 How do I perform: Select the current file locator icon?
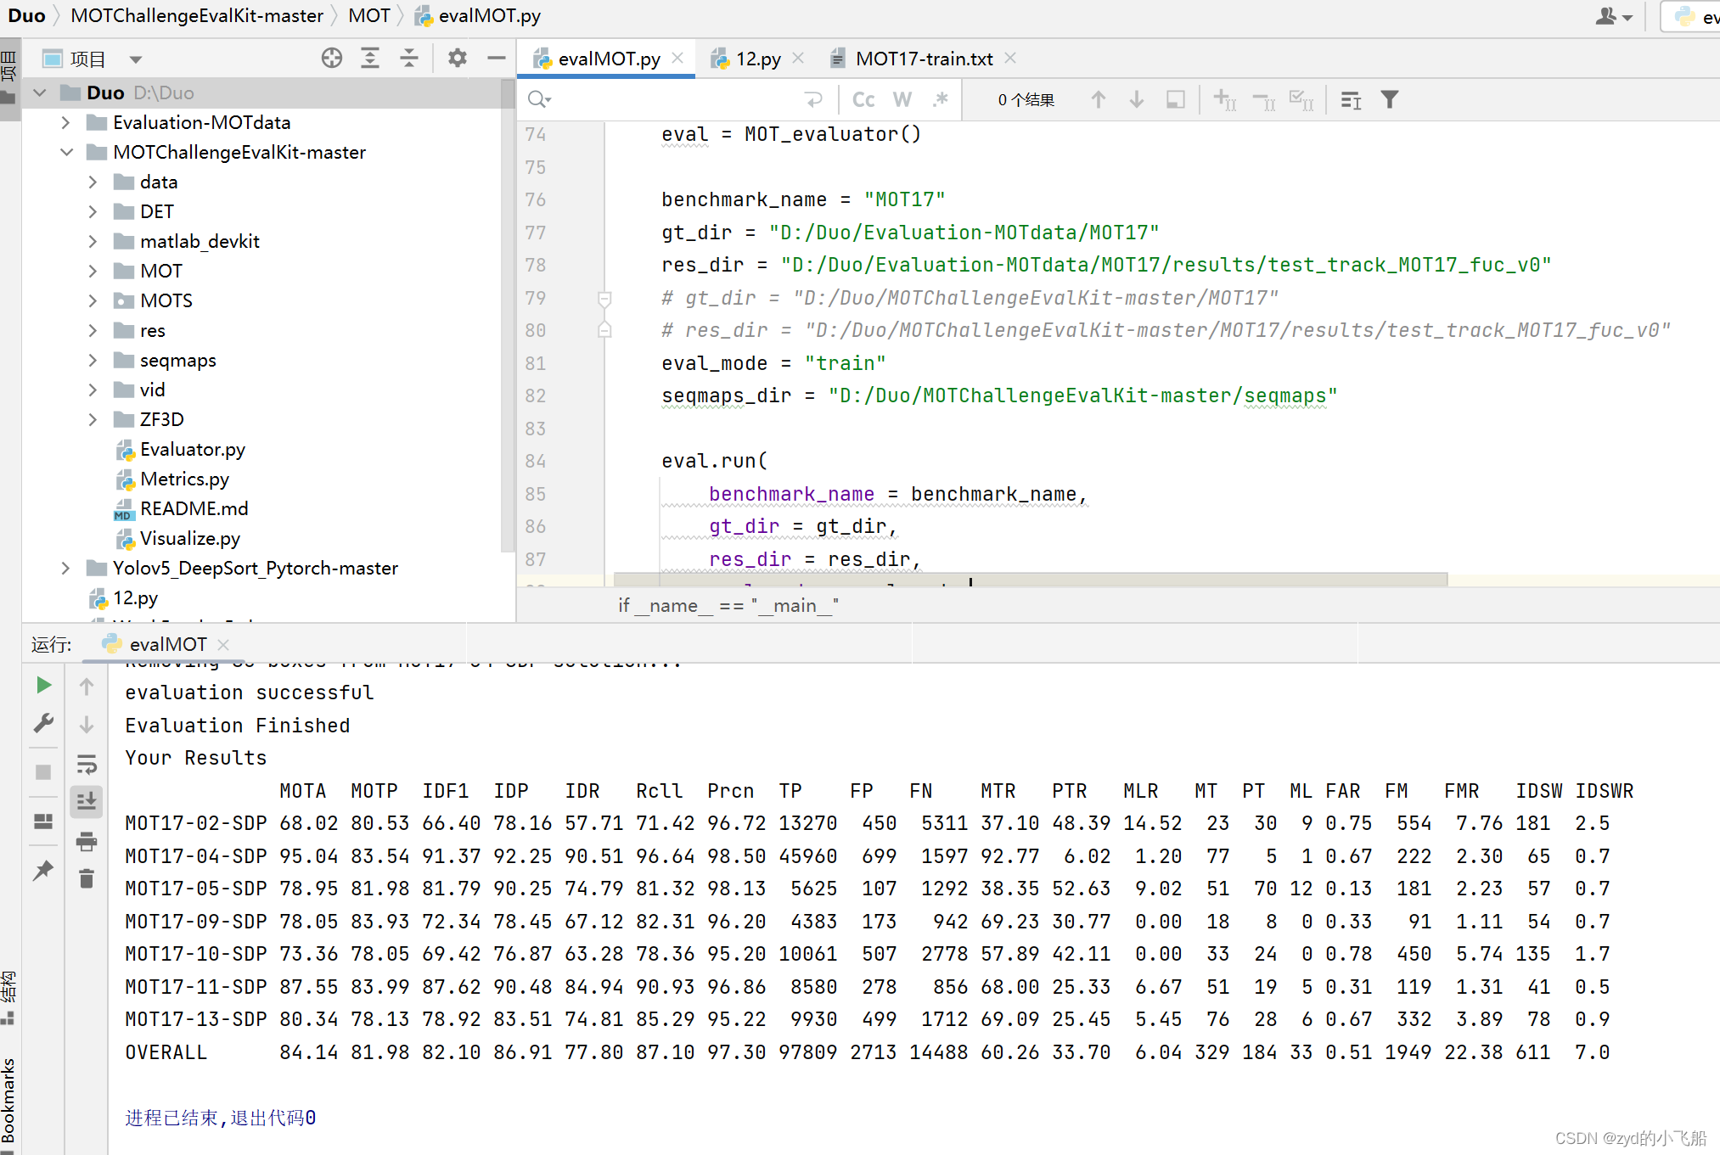[x=331, y=58]
